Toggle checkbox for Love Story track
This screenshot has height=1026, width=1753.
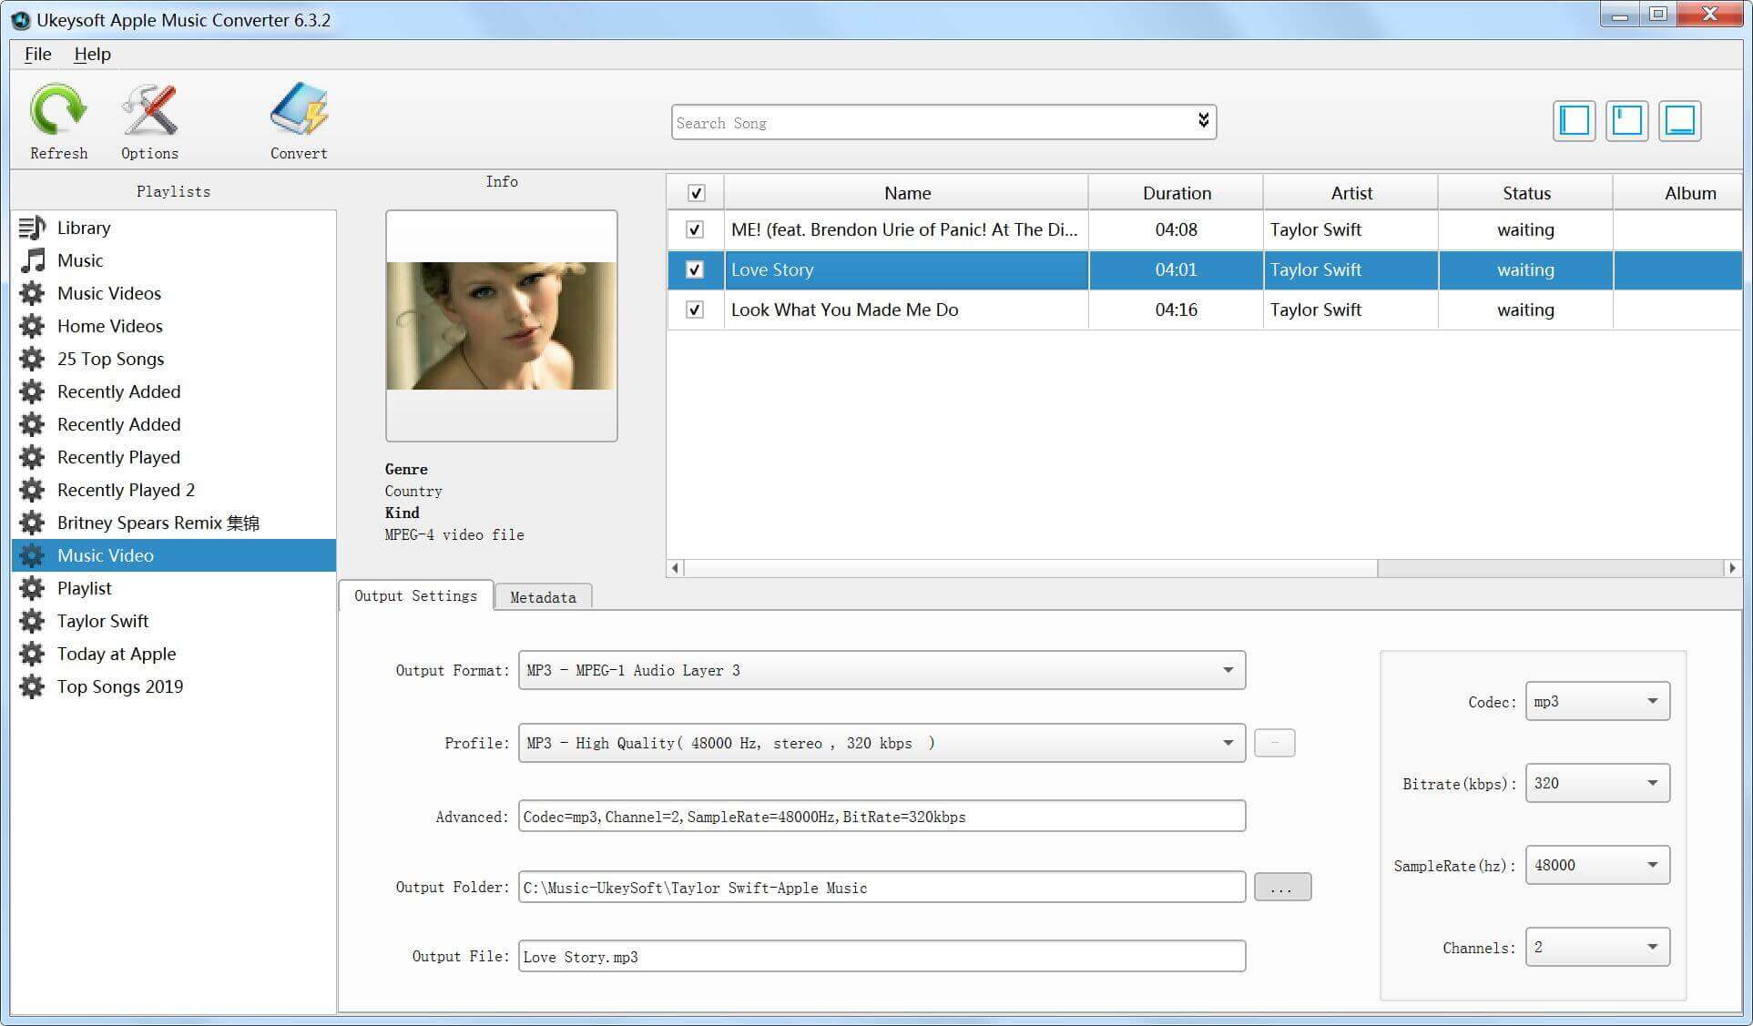695,270
